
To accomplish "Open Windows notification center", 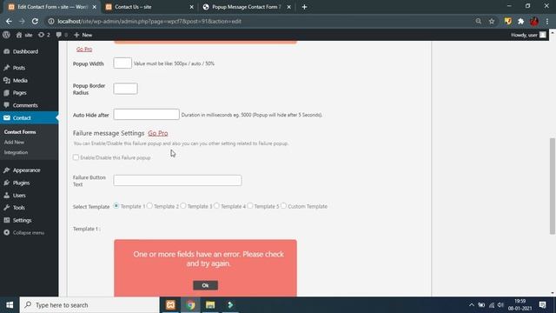I will 542,305.
